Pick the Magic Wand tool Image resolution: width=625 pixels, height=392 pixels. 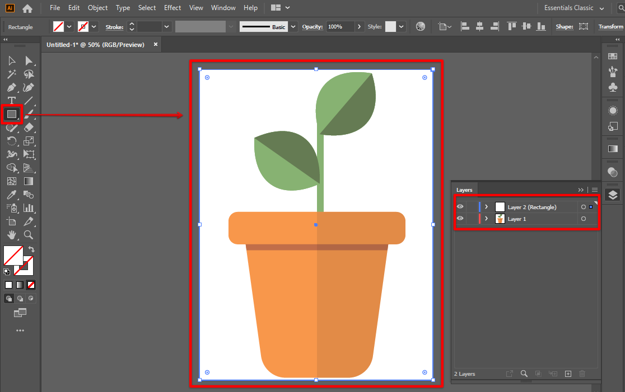pos(11,74)
